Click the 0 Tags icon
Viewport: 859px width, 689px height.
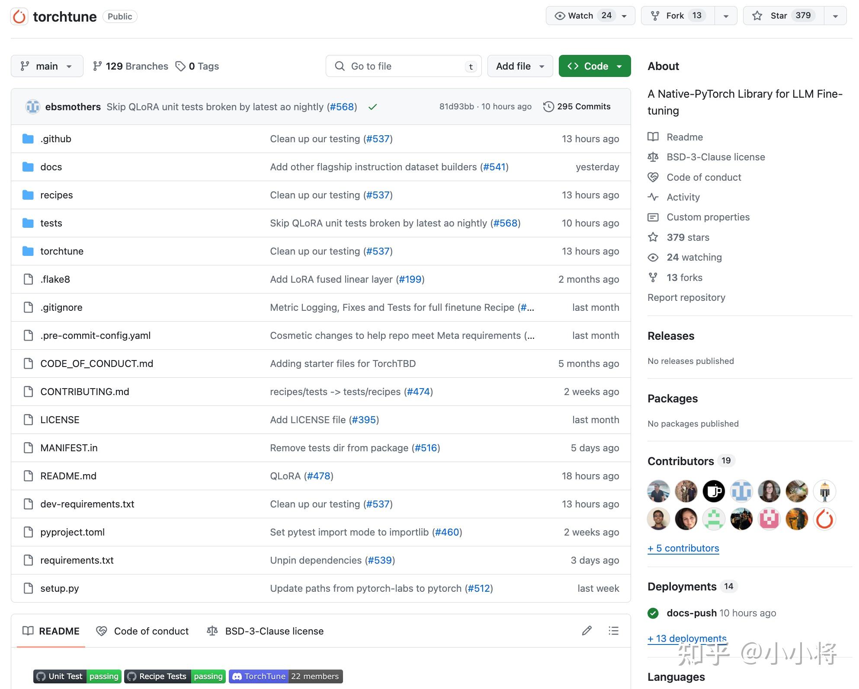[180, 66]
